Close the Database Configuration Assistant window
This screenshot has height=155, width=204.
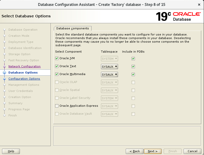click(199, 5)
